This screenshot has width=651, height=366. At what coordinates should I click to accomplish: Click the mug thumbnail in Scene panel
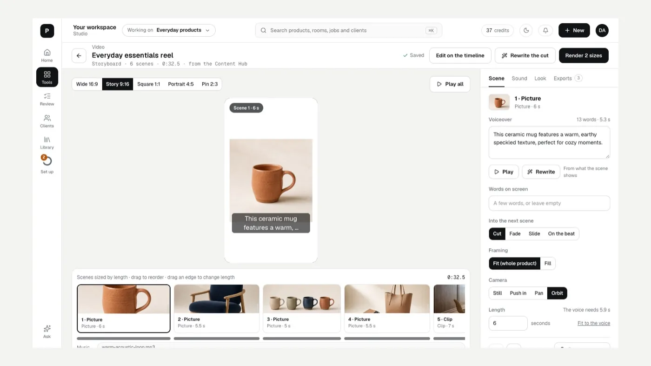coord(499,102)
